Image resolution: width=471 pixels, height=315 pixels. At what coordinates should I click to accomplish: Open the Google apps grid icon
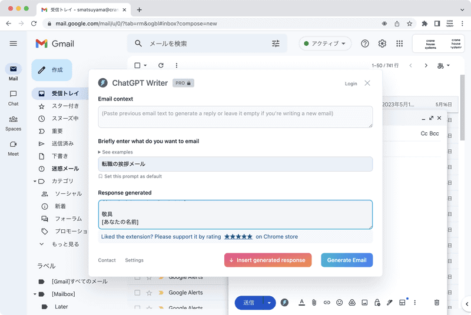399,43
